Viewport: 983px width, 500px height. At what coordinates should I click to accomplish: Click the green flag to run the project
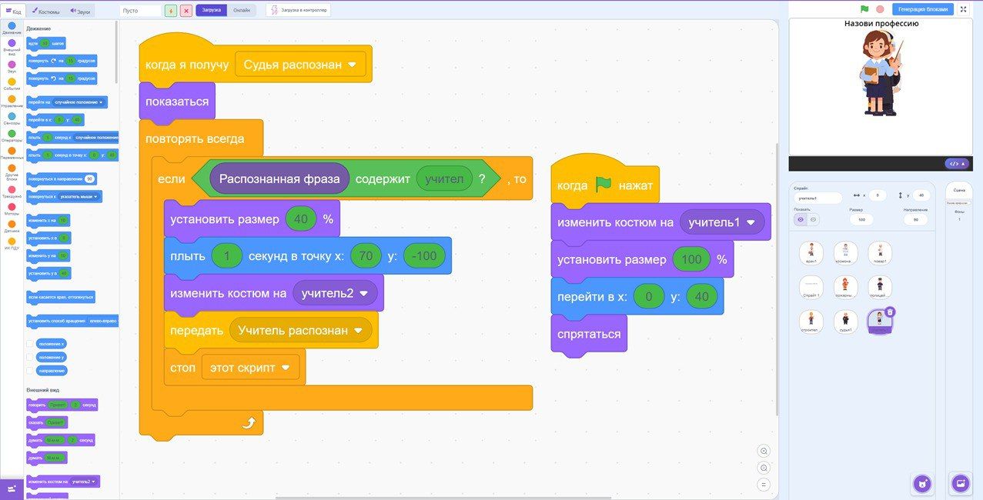864,9
